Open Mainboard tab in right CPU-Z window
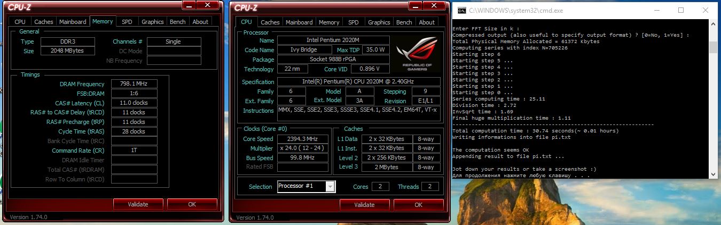Image resolution: width=721 pixels, height=225 pixels. tap(299, 22)
